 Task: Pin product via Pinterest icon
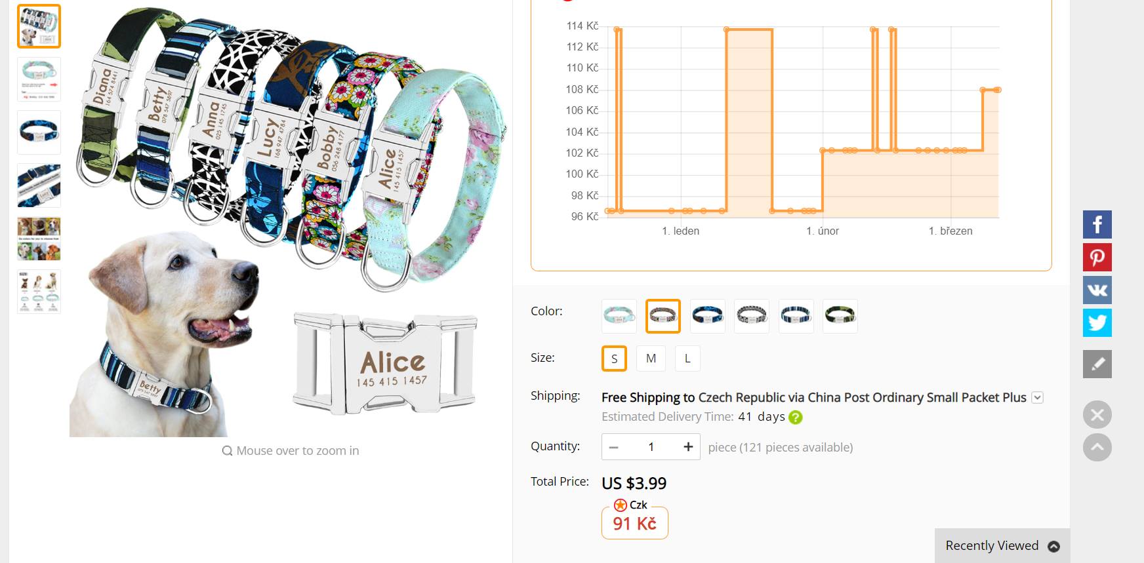1097,258
